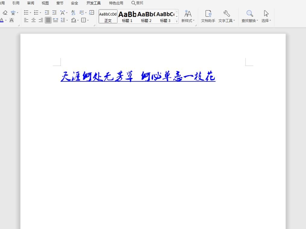Open the pinyin guide tool
The image size is (306, 229).
tap(13, 13)
